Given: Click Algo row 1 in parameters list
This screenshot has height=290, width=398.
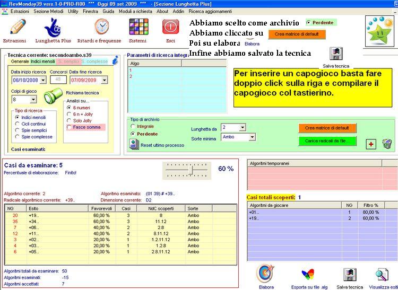Looking at the screenshot, I should tap(177, 70).
